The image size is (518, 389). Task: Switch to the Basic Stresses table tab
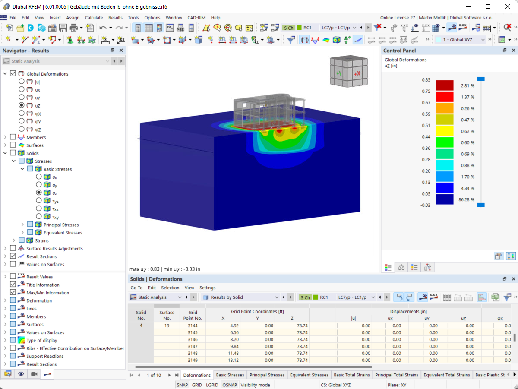click(x=230, y=375)
